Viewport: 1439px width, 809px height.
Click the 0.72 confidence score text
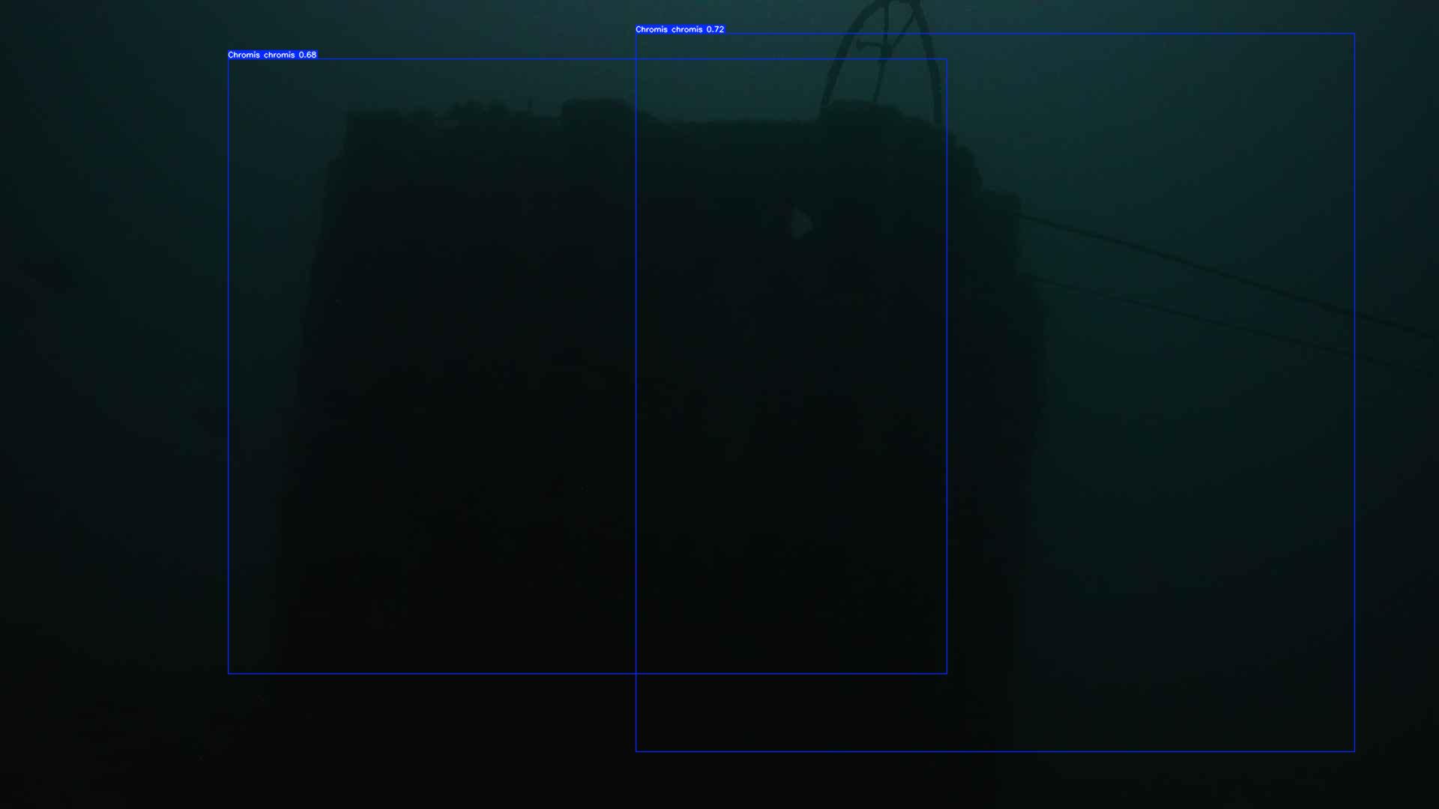click(715, 29)
